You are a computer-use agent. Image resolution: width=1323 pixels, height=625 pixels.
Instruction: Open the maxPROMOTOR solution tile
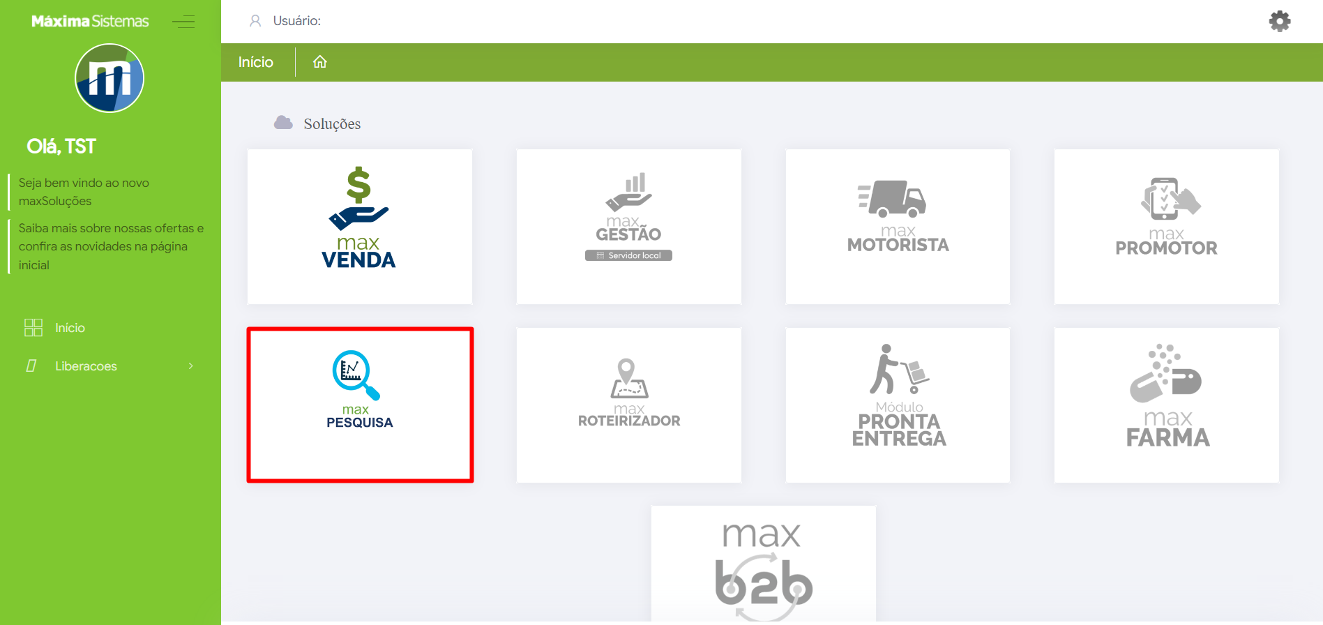[x=1166, y=226]
